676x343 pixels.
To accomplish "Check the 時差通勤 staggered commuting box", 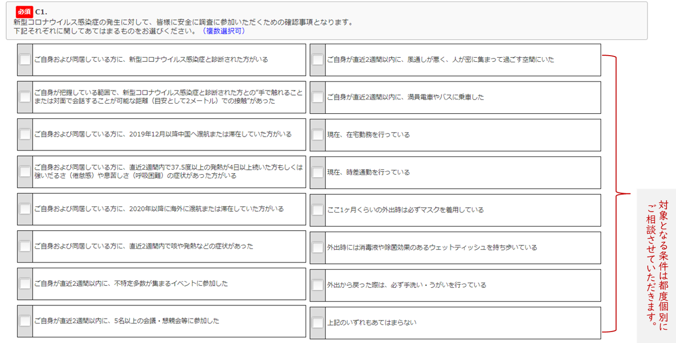I will [317, 172].
